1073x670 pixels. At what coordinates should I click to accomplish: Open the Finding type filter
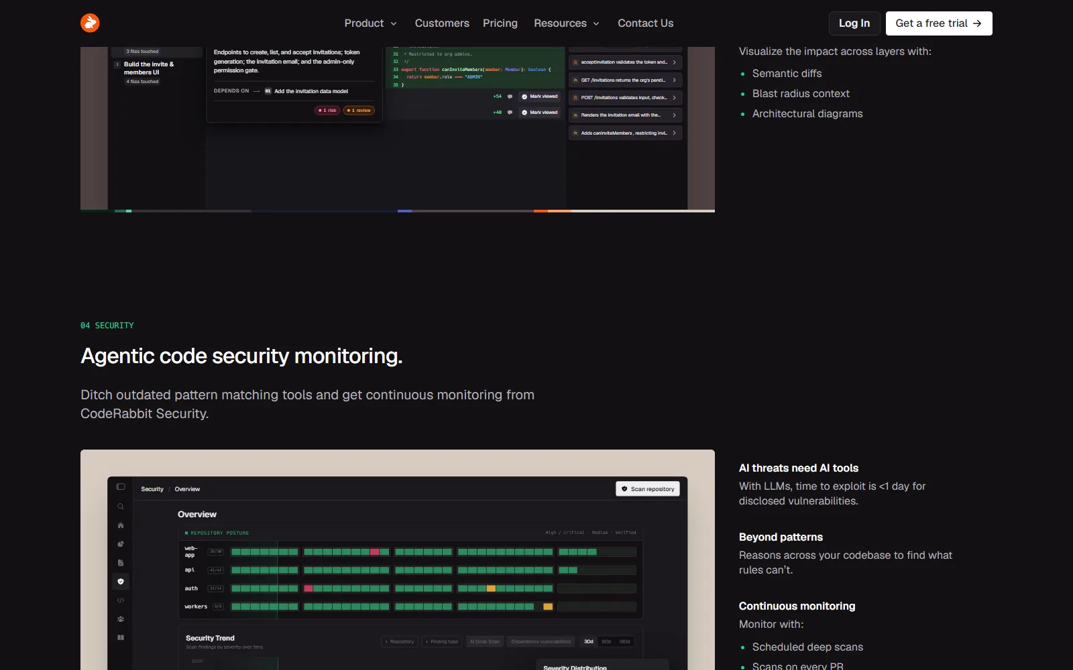(x=442, y=642)
